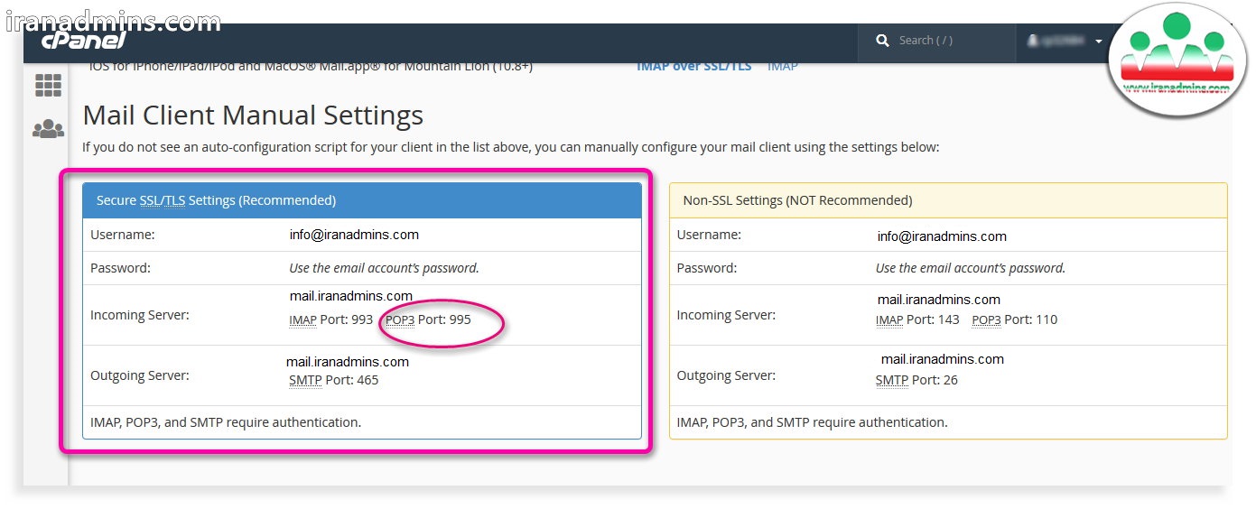Open the User Manager people icon
The width and height of the screenshot is (1256, 509).
point(48,129)
